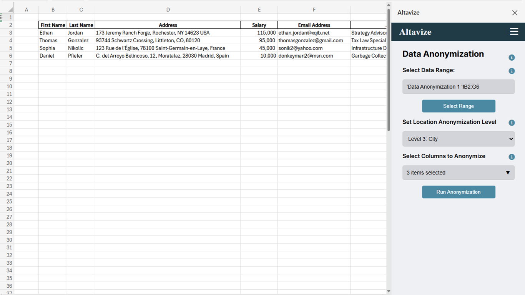
Task: Select row 10 header
Action: (7, 86)
